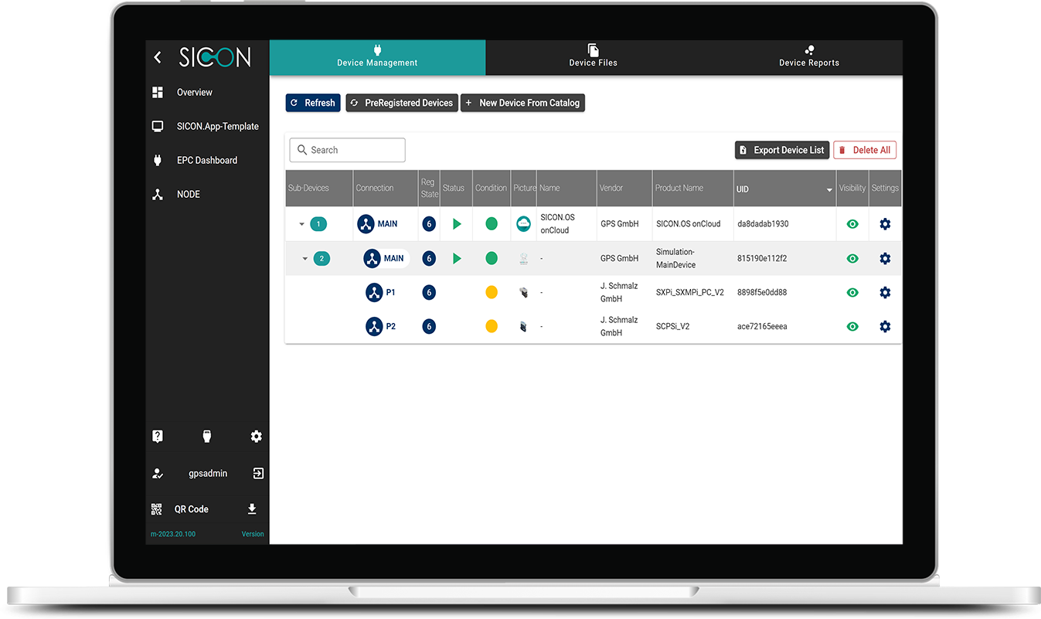Click the help icon in sidebar bottom
1041x619 pixels.
pyautogui.click(x=158, y=437)
